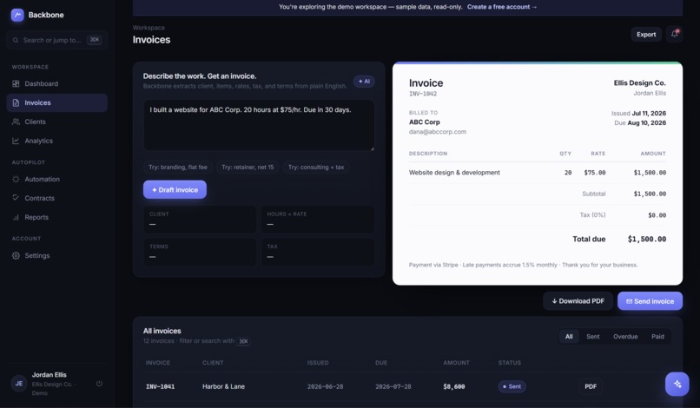This screenshot has width=700, height=408.
Task: Click the STATUS column header
Action: (510, 363)
